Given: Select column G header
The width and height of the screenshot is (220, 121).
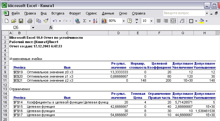Looking at the screenshot, I should click(x=183, y=33).
